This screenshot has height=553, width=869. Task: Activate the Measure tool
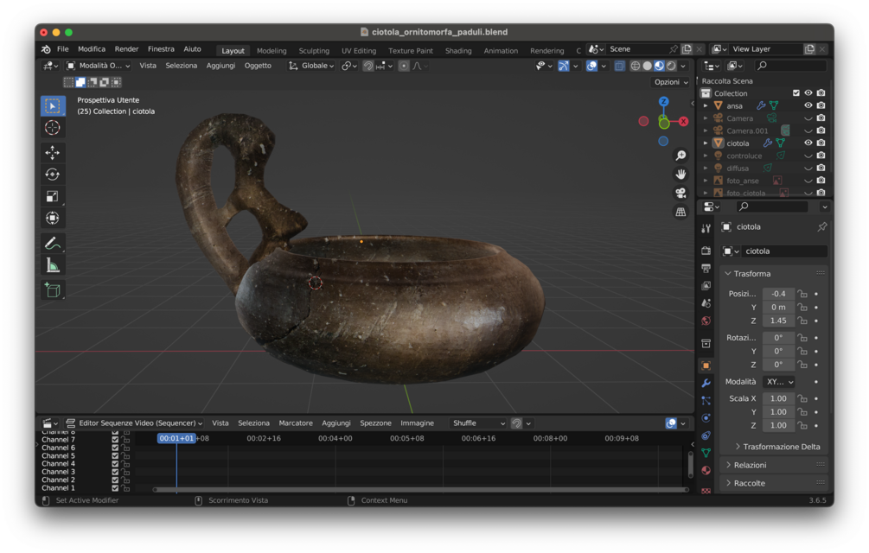[53, 266]
